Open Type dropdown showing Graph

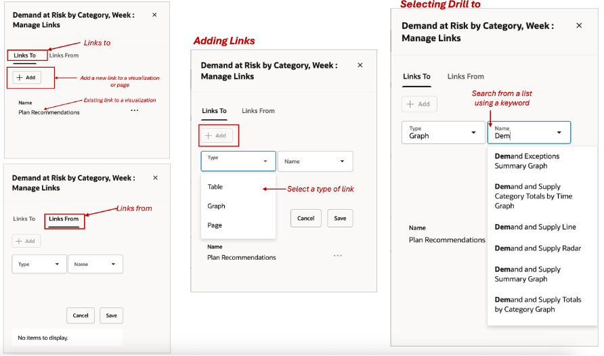pos(444,133)
